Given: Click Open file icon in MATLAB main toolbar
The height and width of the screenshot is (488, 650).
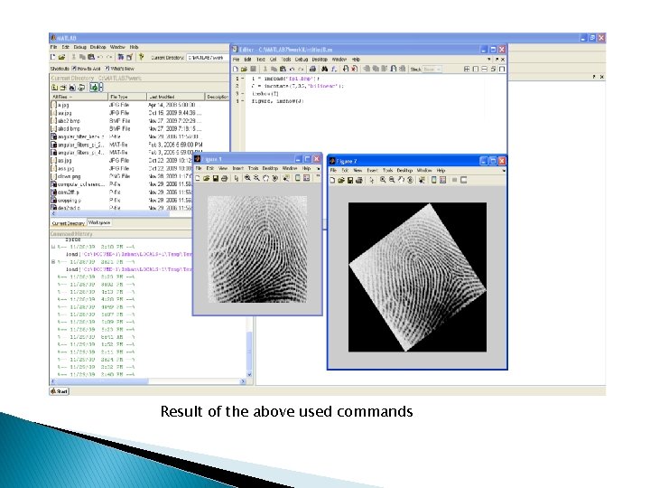Looking at the screenshot, I should tap(61, 57).
